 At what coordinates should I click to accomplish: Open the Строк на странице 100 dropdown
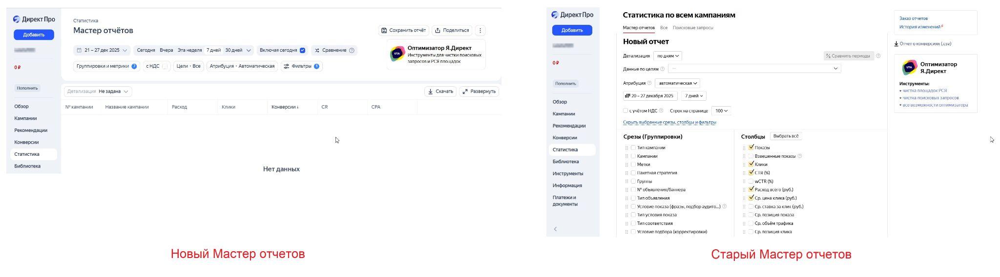tap(721, 111)
